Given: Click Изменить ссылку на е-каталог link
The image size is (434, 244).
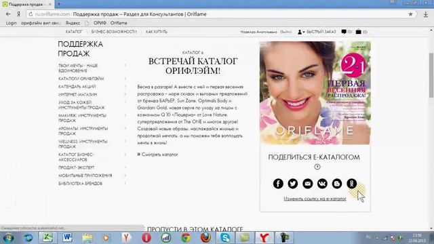Looking at the screenshot, I should click(315, 199).
